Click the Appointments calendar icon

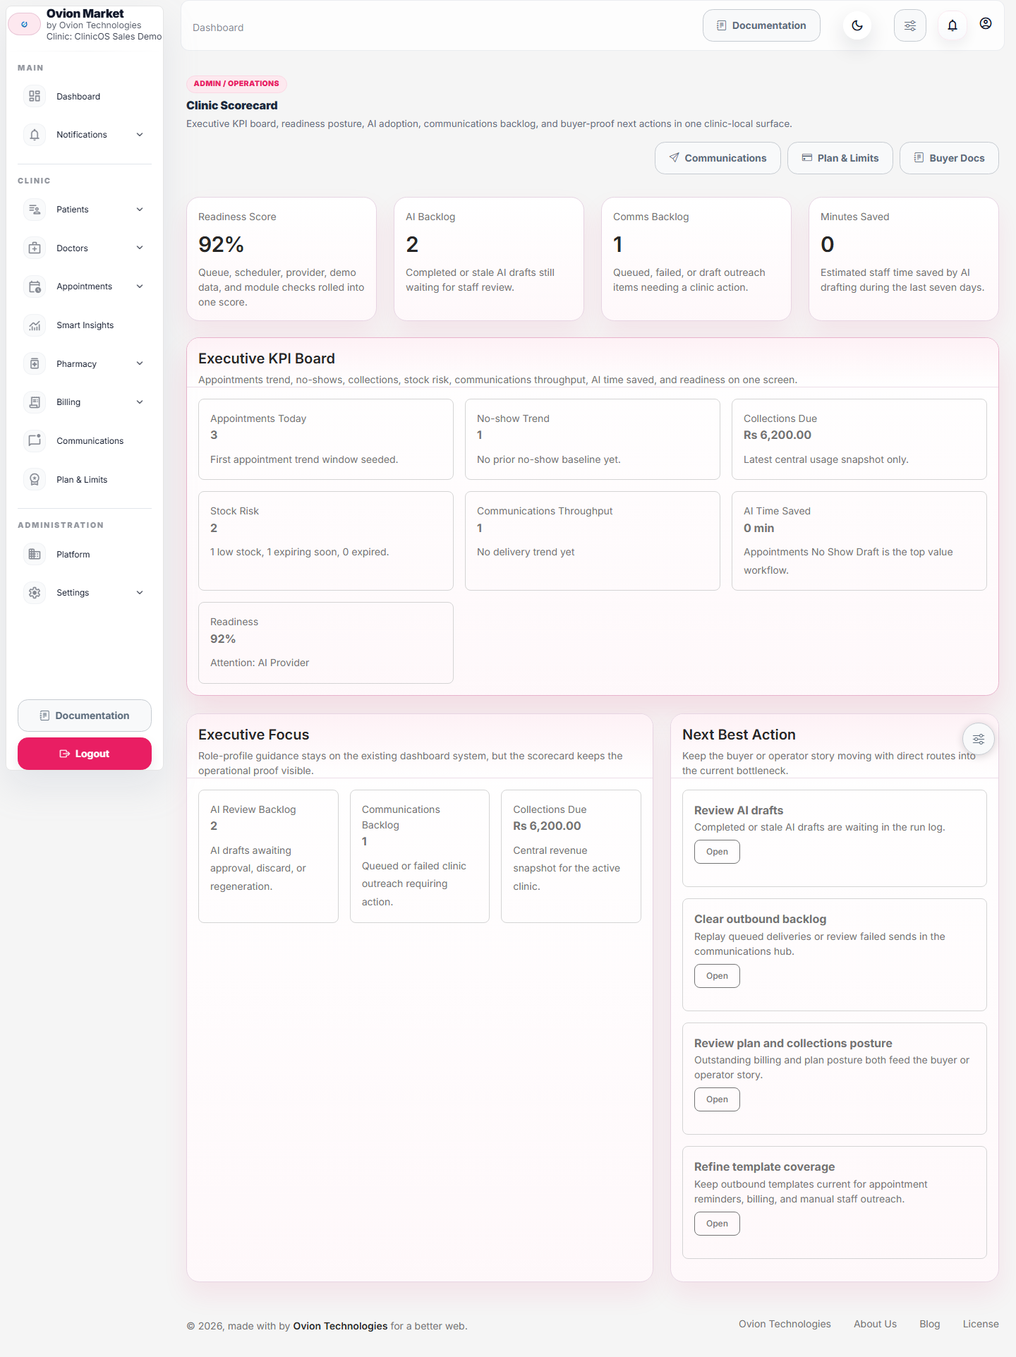(35, 287)
